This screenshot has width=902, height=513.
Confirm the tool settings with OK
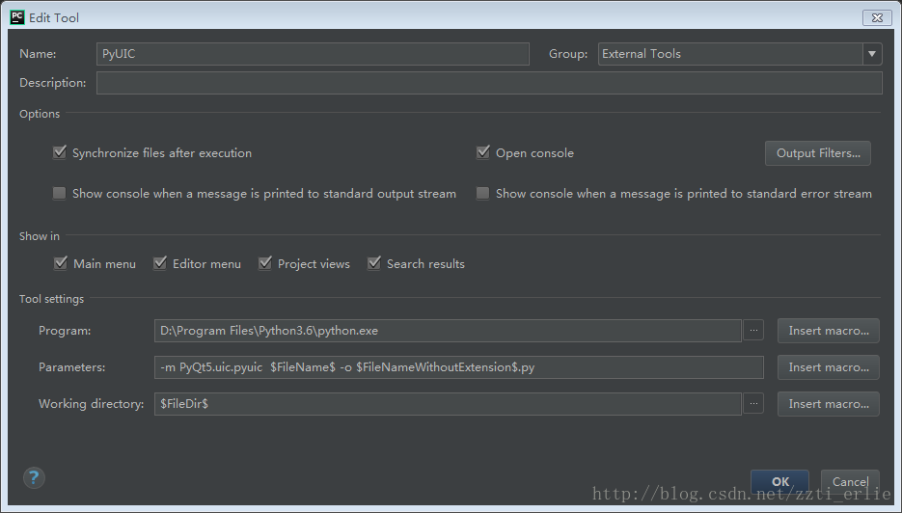[779, 481]
